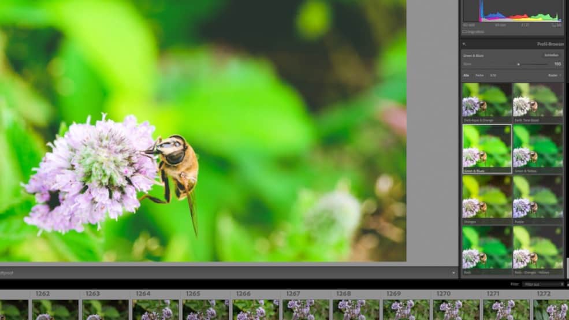This screenshot has width=569, height=320.
Task: Toggle the Original checkbox under histogram
Action: click(x=464, y=32)
